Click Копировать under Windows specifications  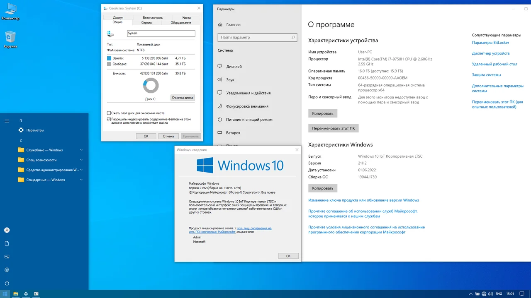(x=323, y=188)
